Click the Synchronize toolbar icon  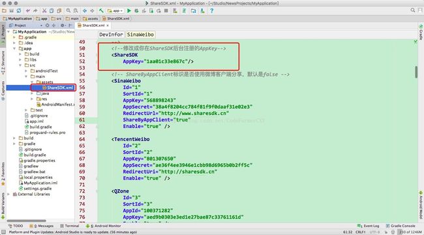(x=19, y=11)
